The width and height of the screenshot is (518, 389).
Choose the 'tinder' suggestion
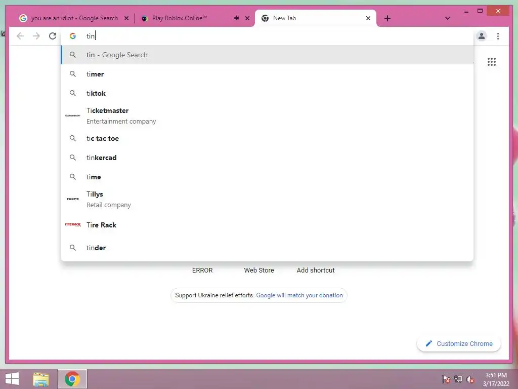[267, 248]
